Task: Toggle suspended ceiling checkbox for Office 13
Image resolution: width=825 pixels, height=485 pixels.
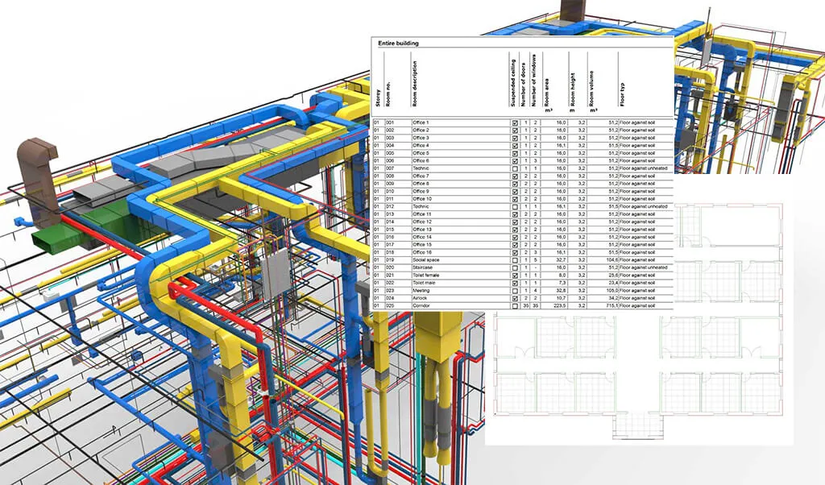Action: pos(515,230)
